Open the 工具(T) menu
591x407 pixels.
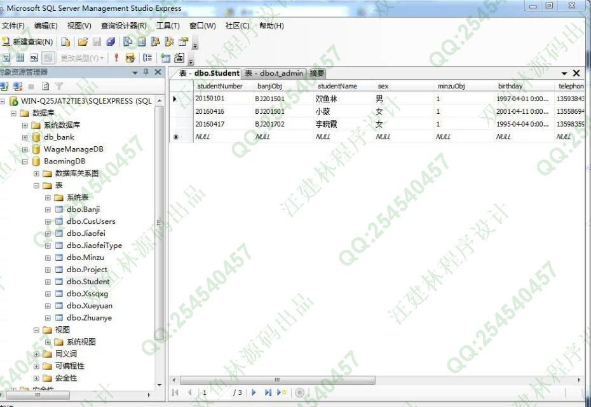[168, 25]
